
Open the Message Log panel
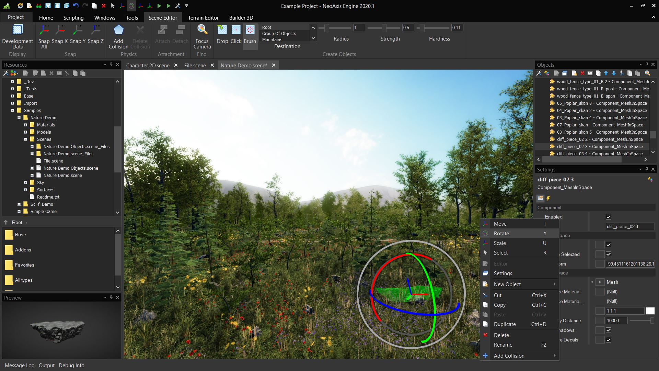20,365
